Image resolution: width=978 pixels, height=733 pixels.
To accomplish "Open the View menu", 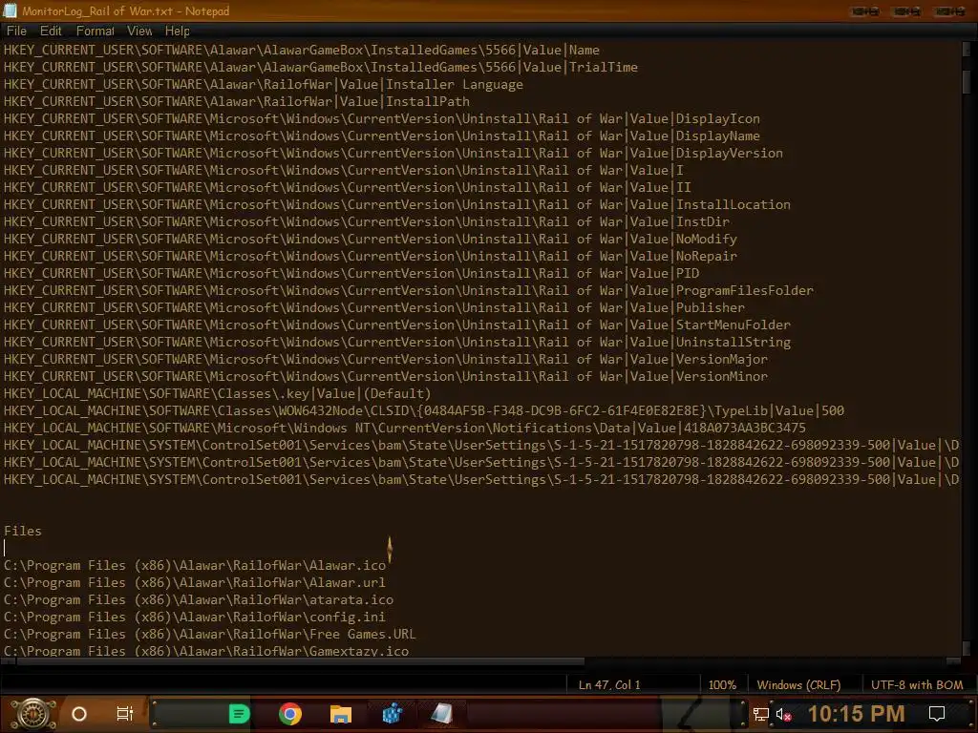I will [139, 31].
